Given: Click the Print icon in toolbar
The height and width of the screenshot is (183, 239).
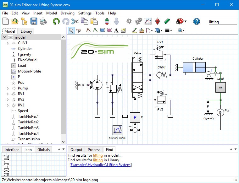Looking at the screenshot, I should [43, 21].
